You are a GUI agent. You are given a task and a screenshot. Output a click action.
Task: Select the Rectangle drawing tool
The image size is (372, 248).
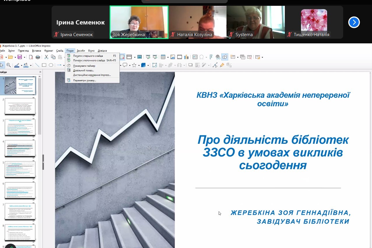point(44,65)
